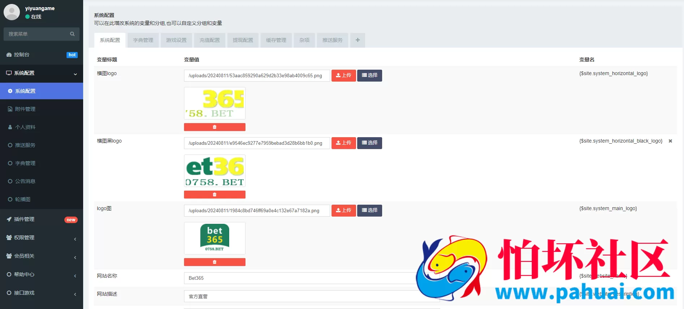
Task: Collapse the 系统配置 parent menu chevron
Action: 75,74
